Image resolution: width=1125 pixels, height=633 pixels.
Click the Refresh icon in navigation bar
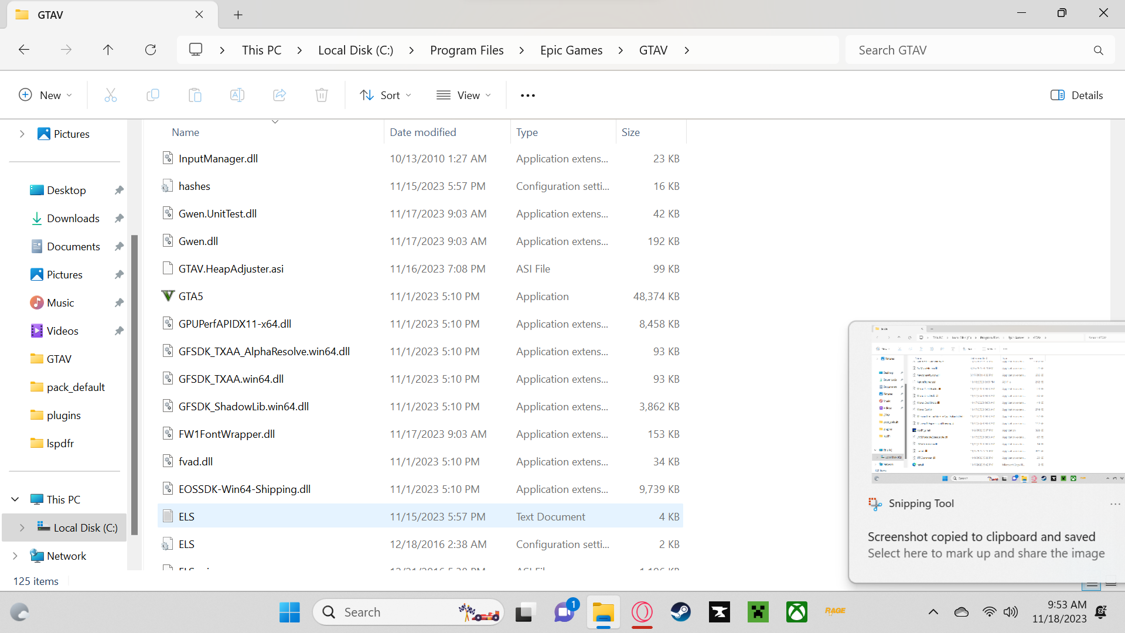click(151, 50)
